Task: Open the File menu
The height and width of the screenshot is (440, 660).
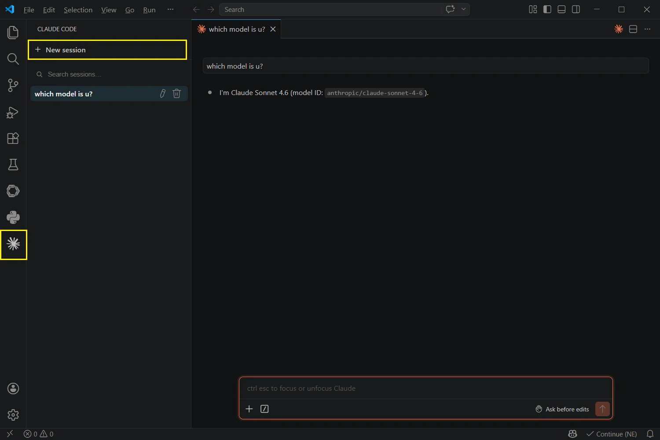Action: click(x=29, y=10)
